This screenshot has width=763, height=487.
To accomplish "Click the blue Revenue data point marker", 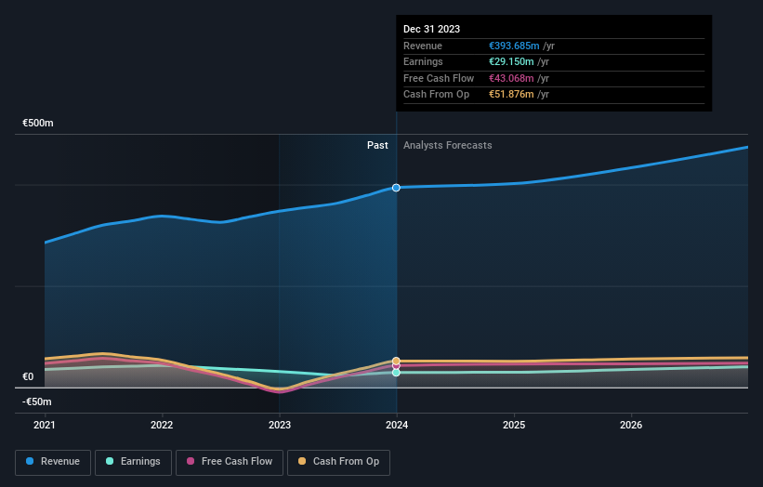I will [396, 188].
